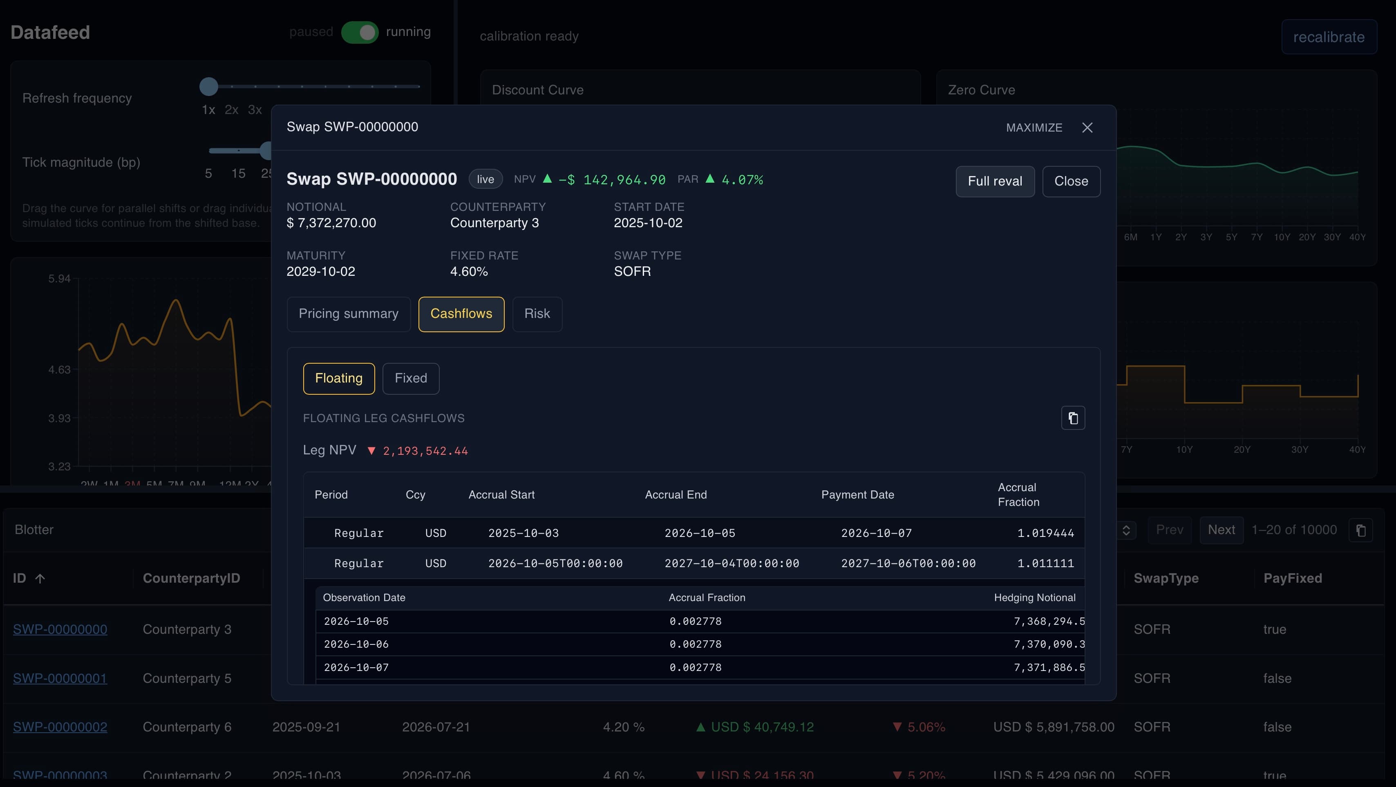The height and width of the screenshot is (787, 1396).
Task: Click the Refresh frequency slider handle
Action: 209,86
